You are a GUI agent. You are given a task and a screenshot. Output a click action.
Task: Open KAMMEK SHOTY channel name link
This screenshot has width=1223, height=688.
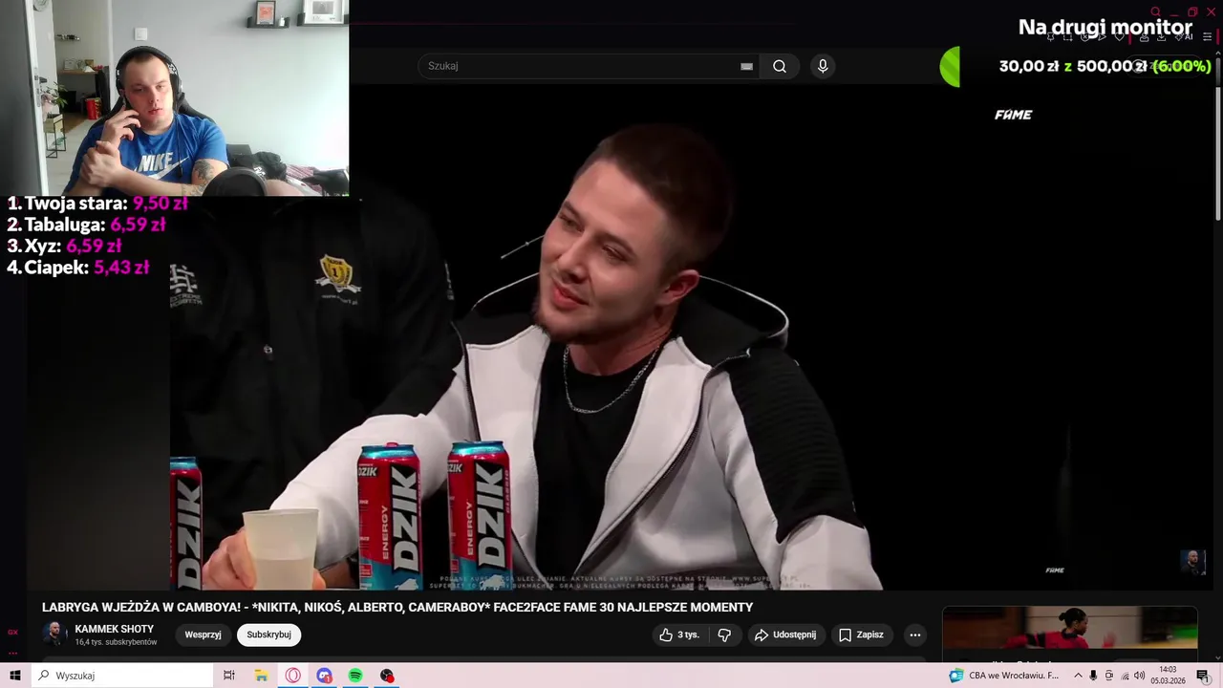(x=114, y=629)
